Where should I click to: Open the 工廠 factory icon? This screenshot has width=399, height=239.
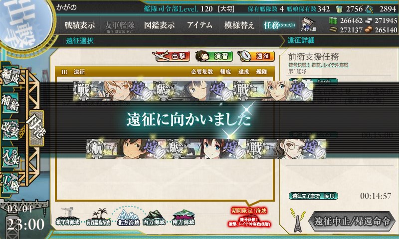(x=10, y=183)
